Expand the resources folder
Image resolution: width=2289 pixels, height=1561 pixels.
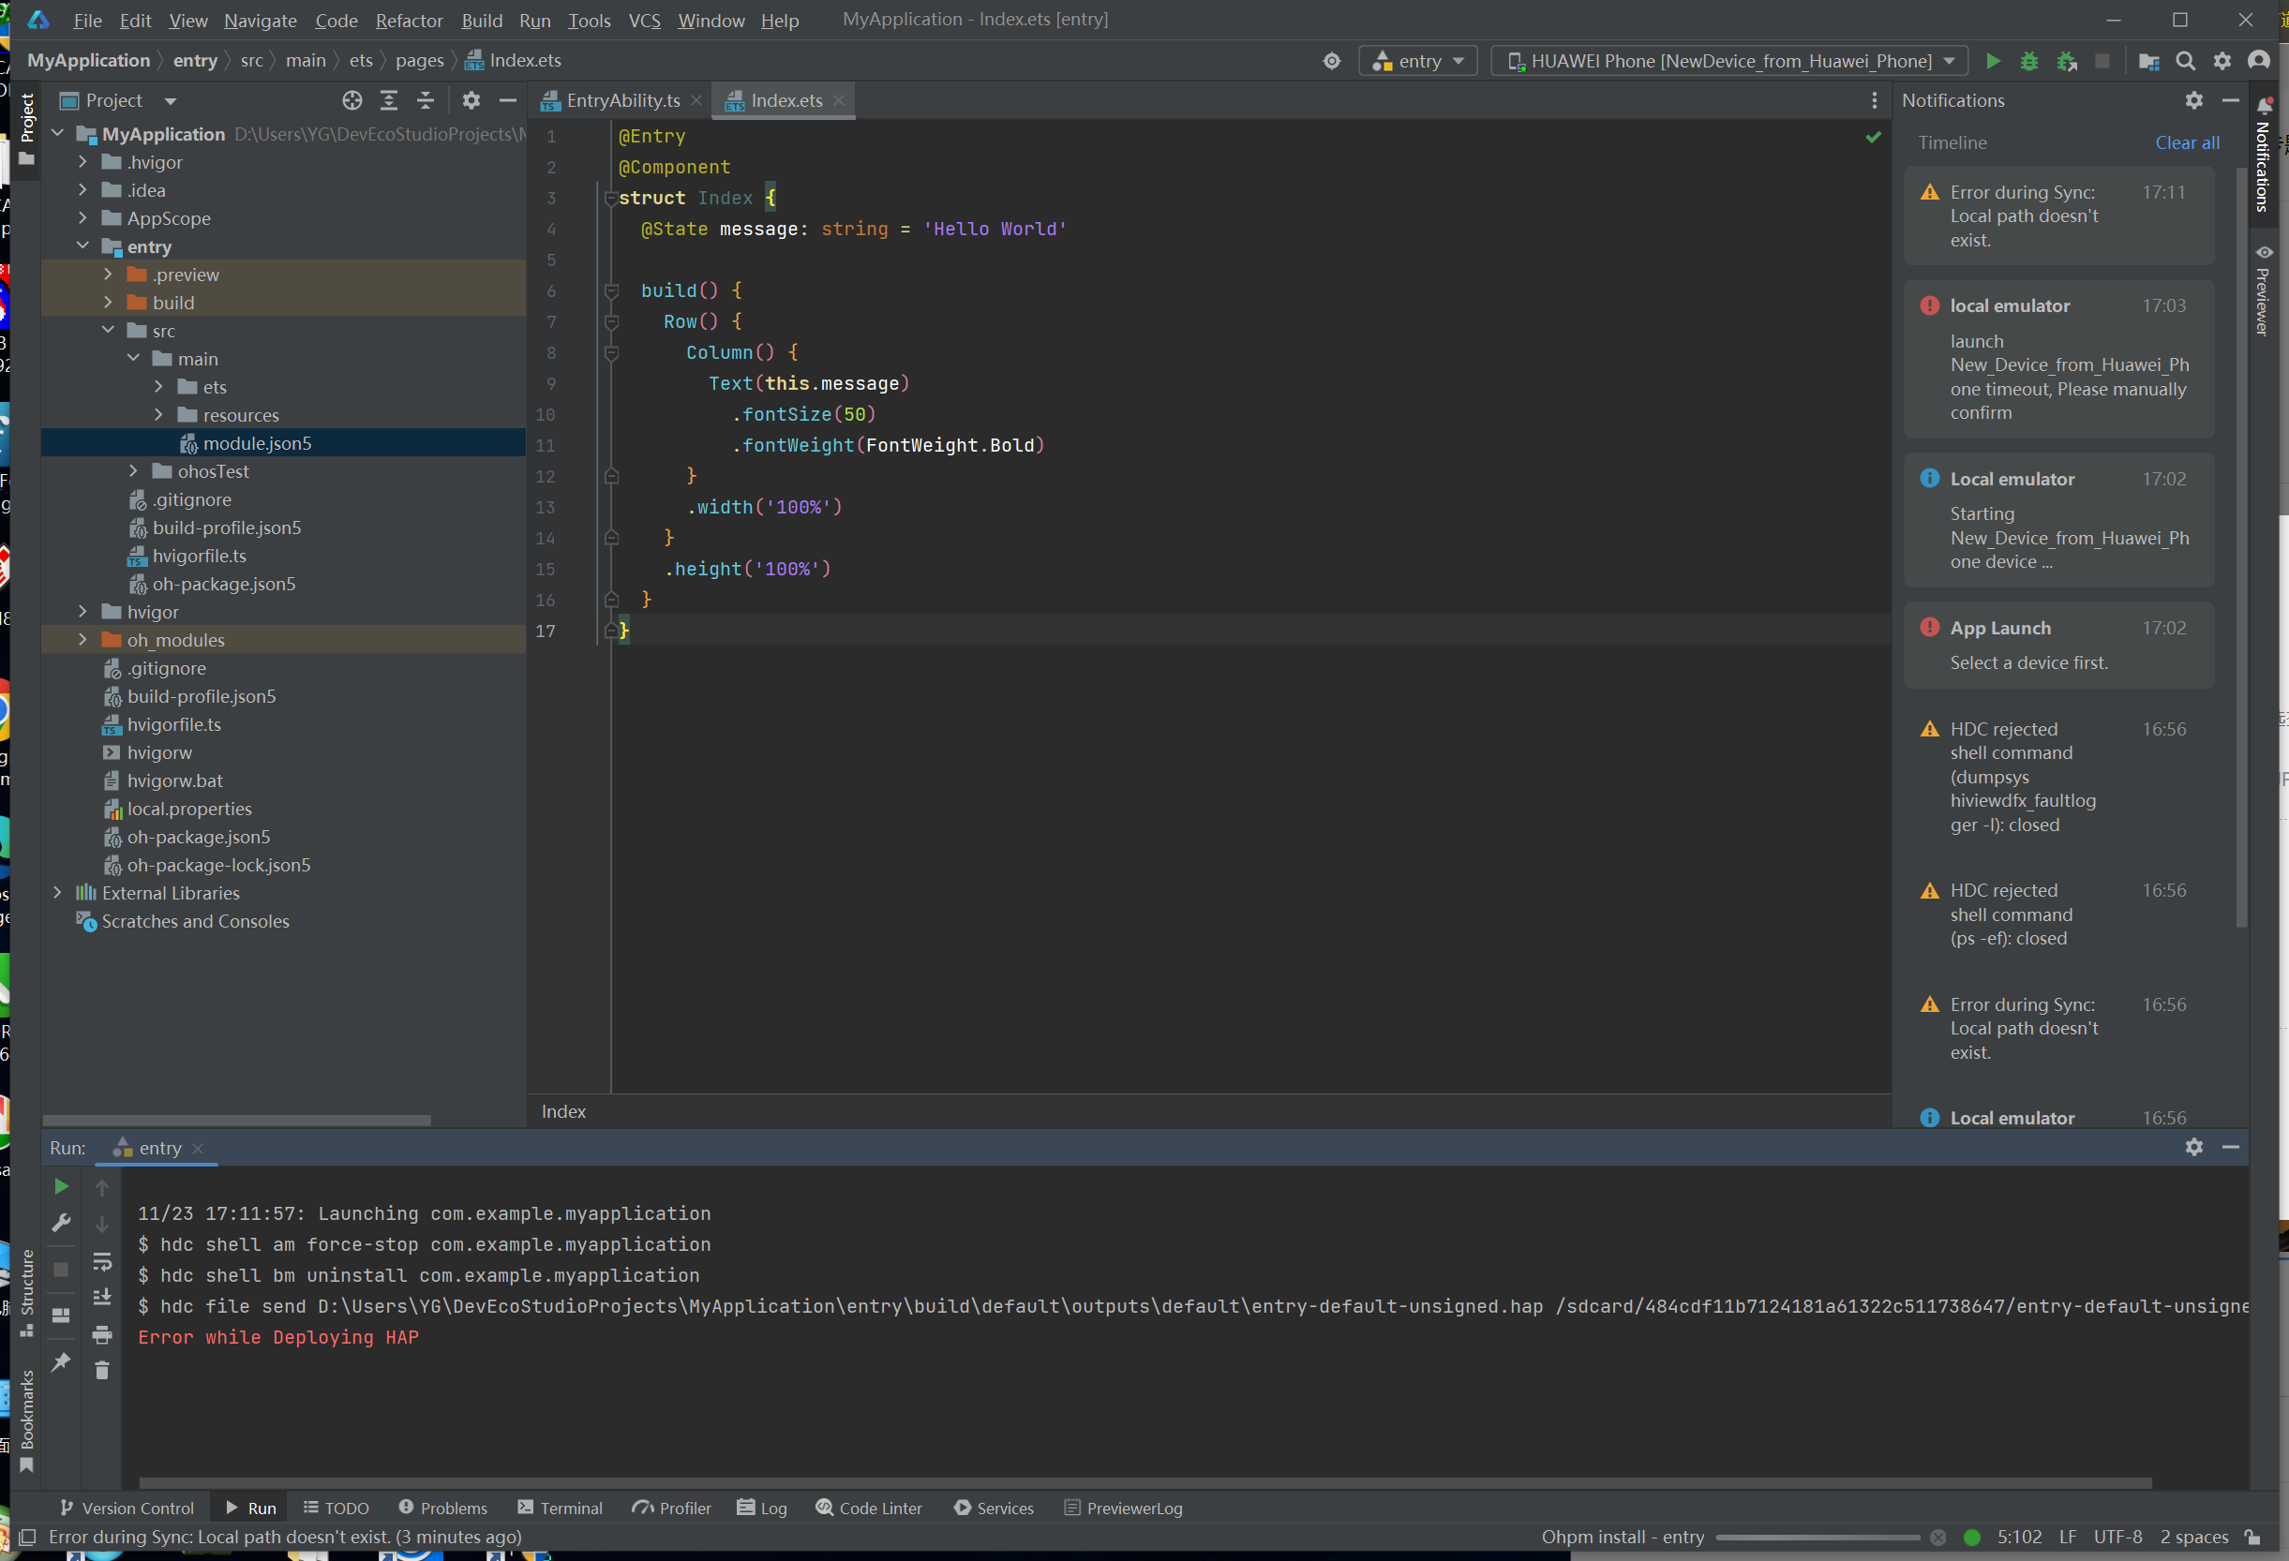tap(158, 416)
